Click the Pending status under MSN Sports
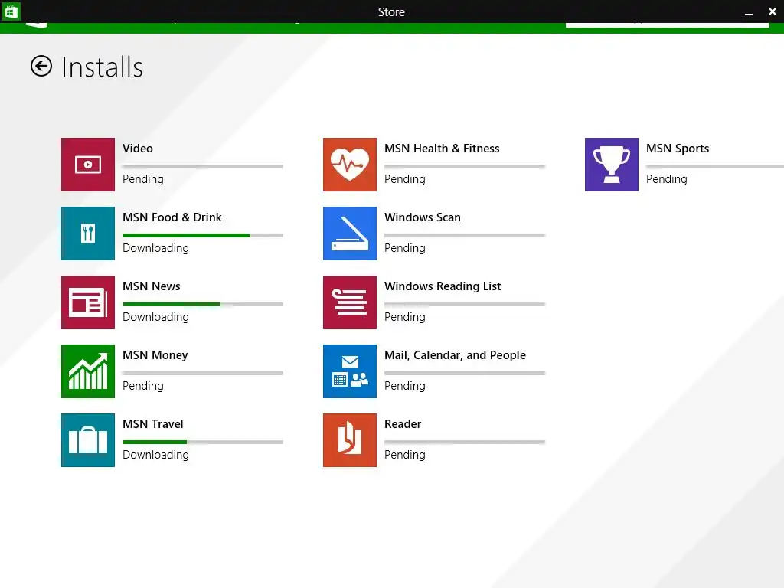 coord(667,179)
